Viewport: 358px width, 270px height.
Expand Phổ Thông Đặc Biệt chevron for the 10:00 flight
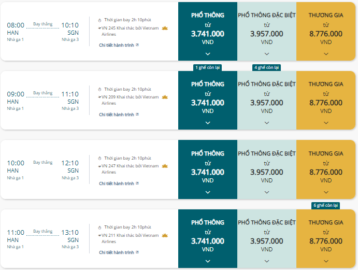(x=267, y=192)
